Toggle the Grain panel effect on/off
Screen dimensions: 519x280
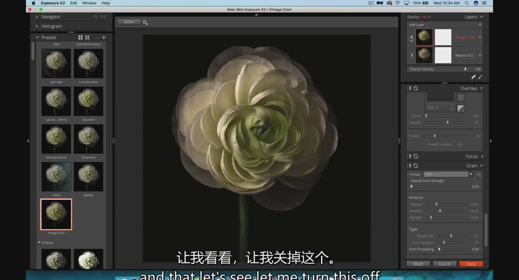409,166
